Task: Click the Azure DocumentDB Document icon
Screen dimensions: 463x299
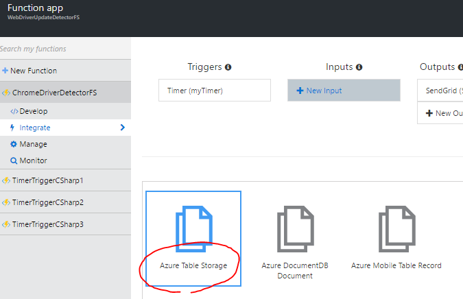Action: point(295,229)
